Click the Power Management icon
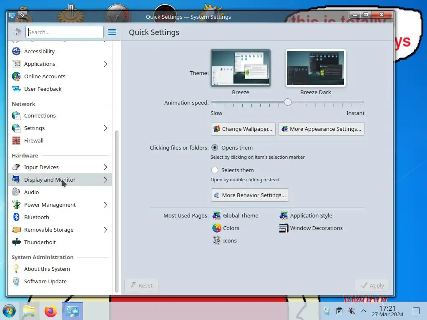427x320 pixels. pyautogui.click(x=16, y=205)
